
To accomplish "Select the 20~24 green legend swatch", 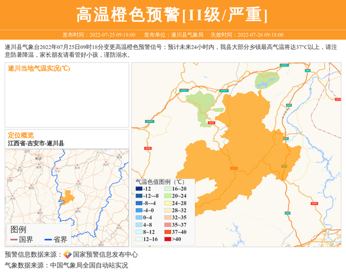I will (x=168, y=196).
